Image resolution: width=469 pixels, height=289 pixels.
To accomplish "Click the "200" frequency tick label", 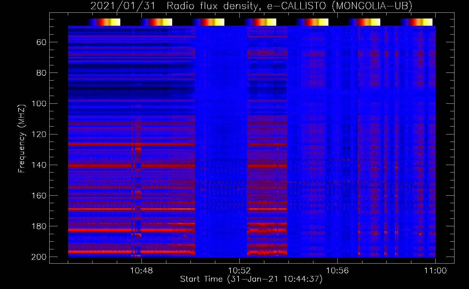I will [x=39, y=257].
